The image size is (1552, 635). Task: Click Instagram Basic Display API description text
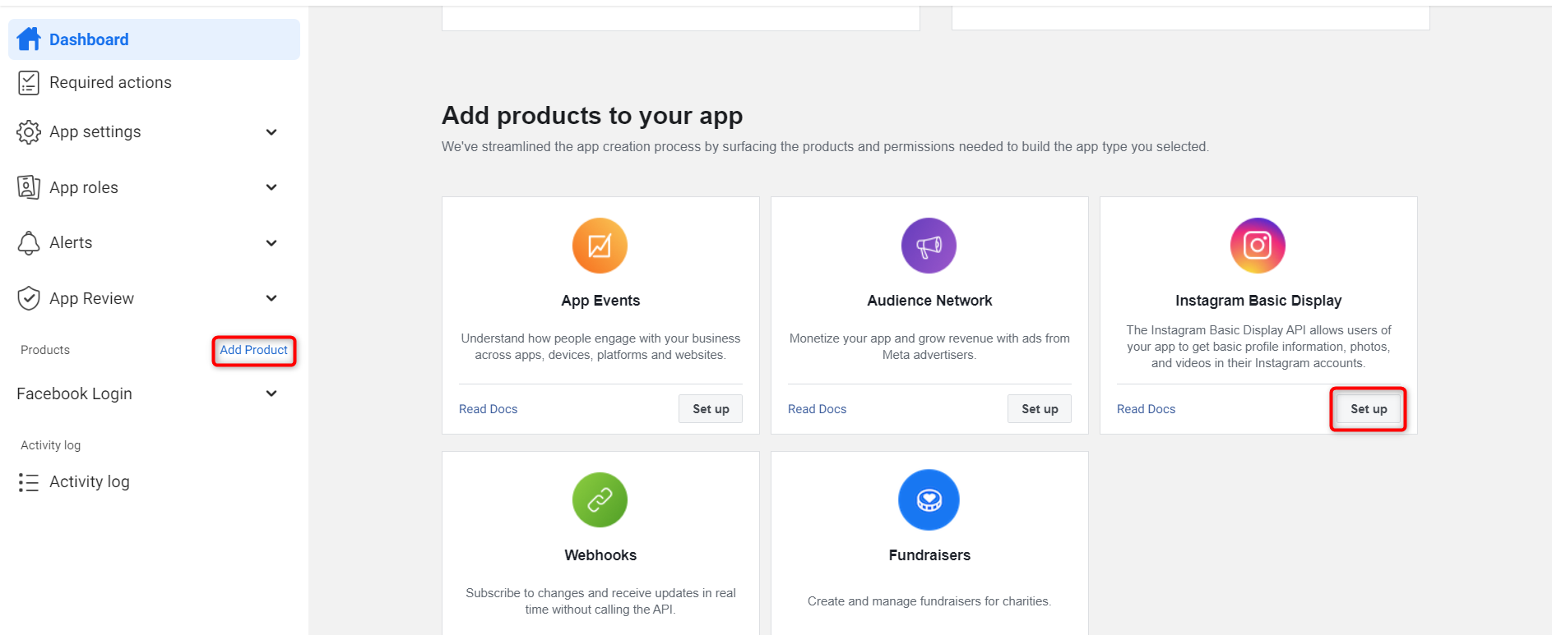(1258, 347)
